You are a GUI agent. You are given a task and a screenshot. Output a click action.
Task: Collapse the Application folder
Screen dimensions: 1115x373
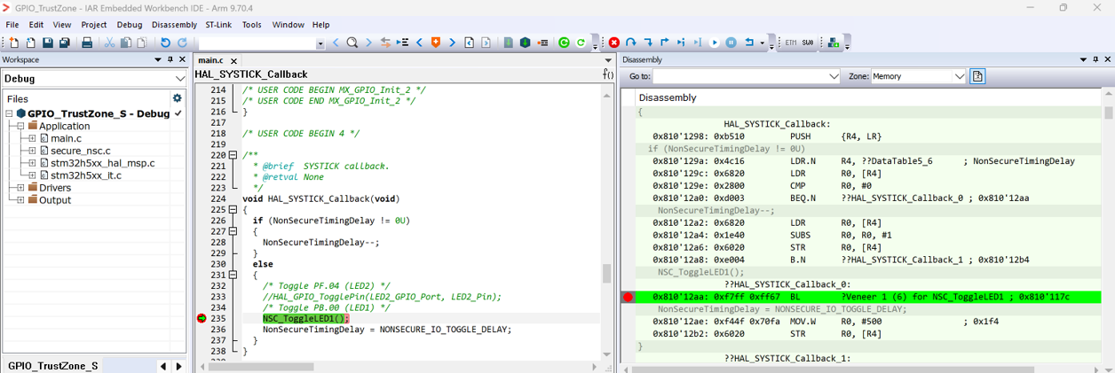(x=20, y=126)
